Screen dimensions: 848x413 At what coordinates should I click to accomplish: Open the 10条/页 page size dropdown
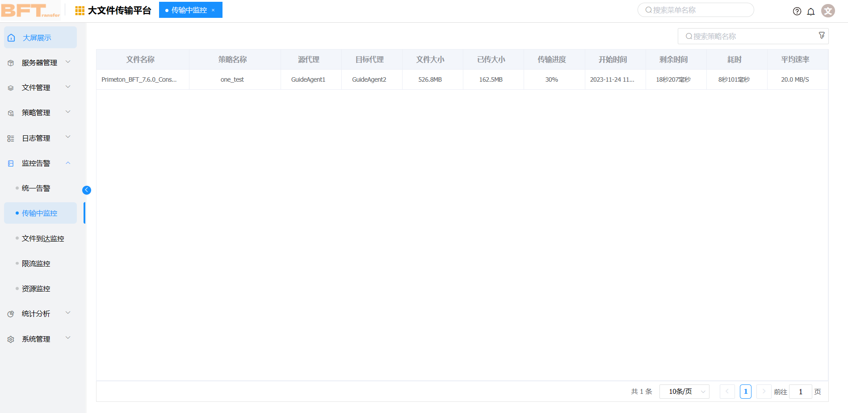pyautogui.click(x=684, y=392)
